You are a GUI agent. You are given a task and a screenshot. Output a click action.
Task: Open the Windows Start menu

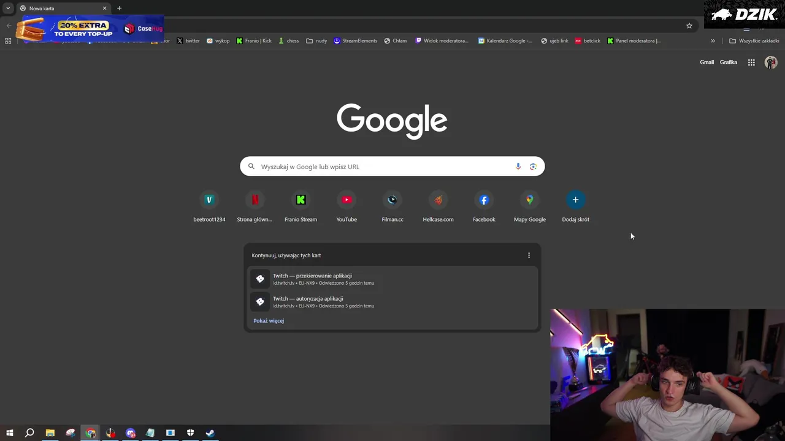point(9,433)
